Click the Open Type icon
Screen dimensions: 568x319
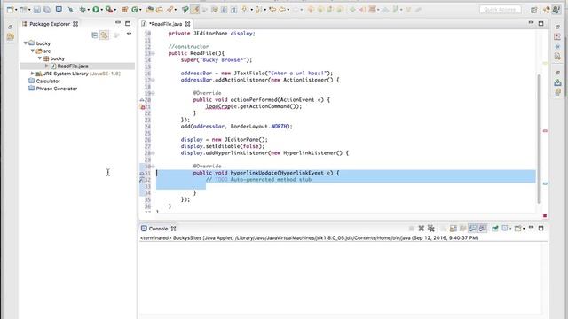tap(150, 10)
